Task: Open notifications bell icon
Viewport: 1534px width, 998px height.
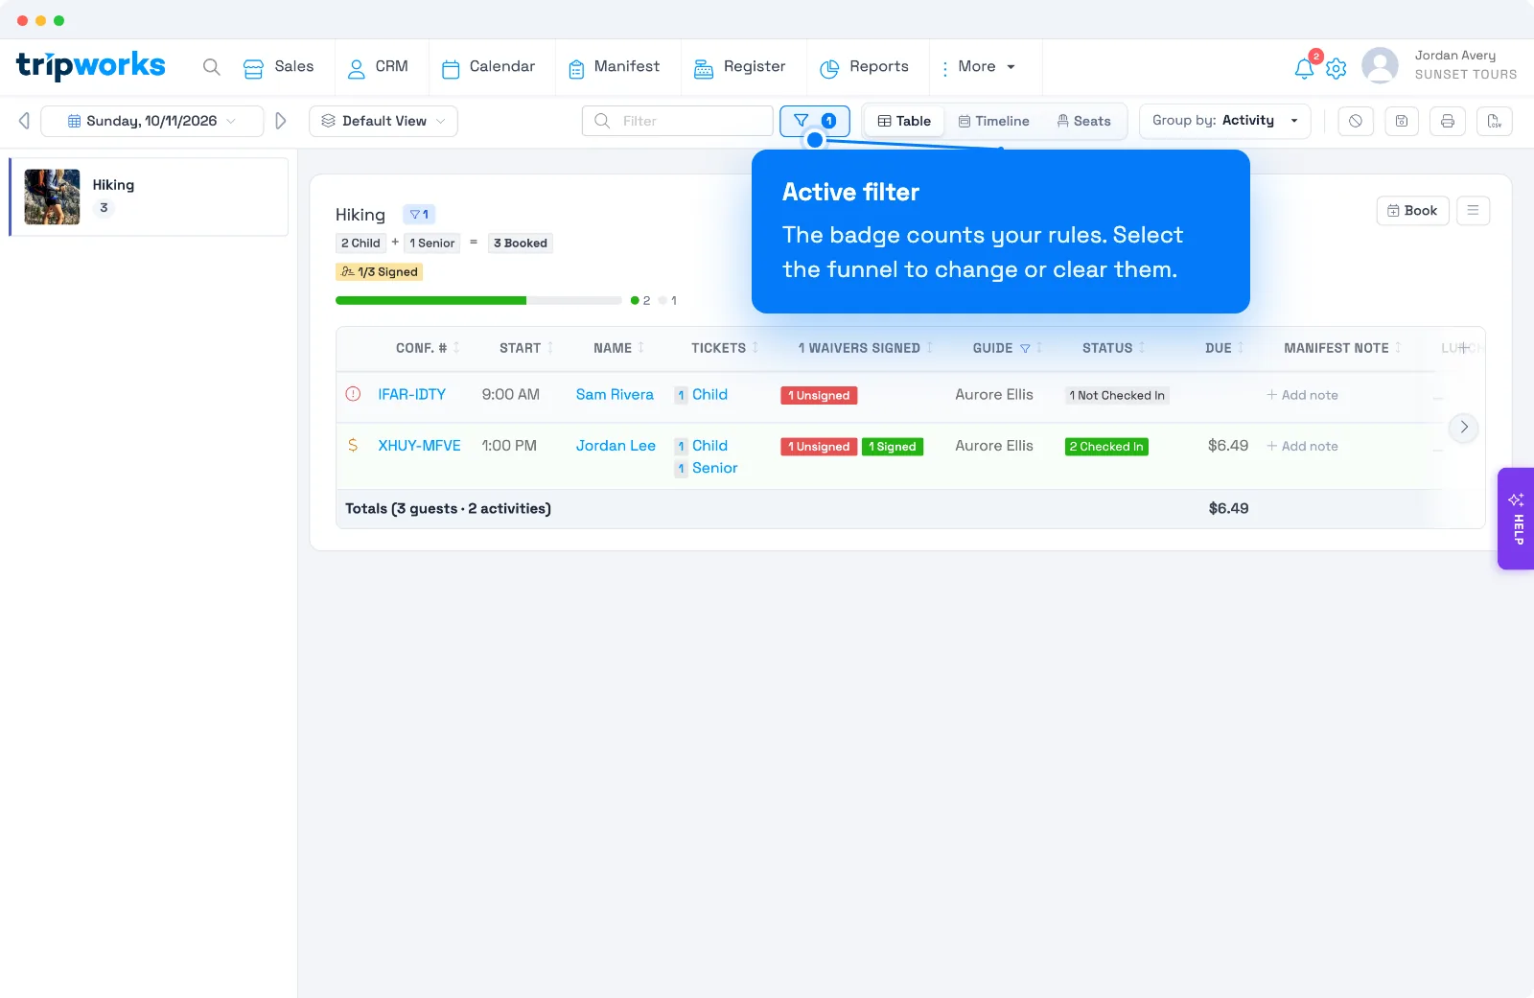Action: coord(1304,68)
